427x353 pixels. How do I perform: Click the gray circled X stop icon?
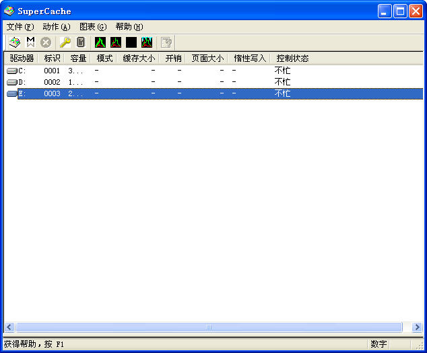pyautogui.click(x=46, y=42)
